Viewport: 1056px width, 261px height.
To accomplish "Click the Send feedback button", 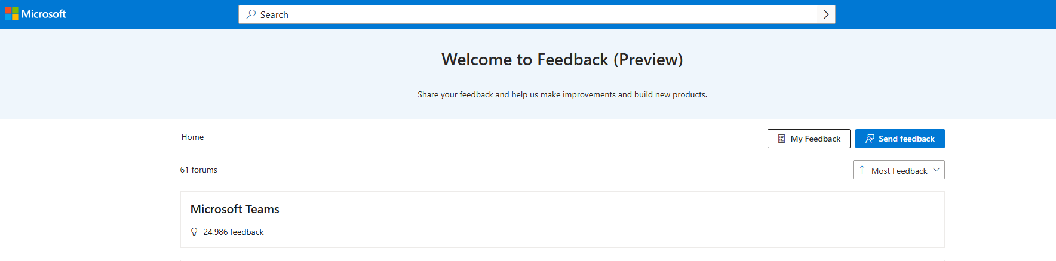I will point(900,139).
